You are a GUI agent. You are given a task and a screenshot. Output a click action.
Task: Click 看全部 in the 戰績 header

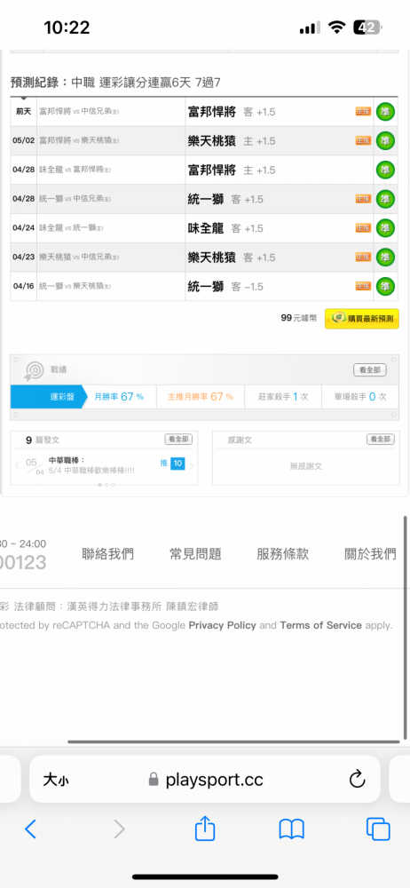(x=370, y=370)
